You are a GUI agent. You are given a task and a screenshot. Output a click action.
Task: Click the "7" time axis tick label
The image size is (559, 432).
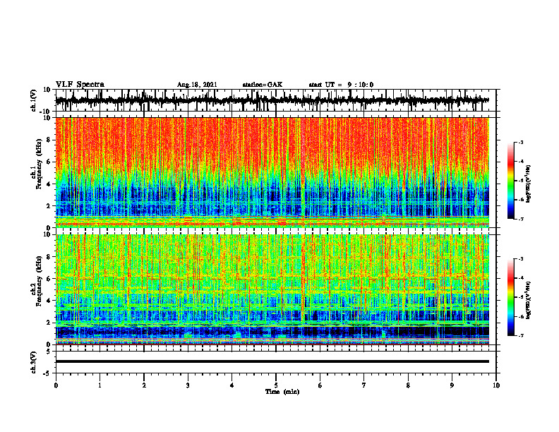(364, 385)
